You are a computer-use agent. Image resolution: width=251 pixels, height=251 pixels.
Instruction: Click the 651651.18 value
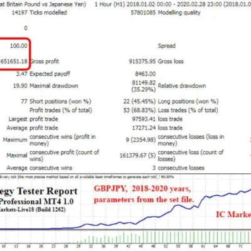click(x=14, y=61)
